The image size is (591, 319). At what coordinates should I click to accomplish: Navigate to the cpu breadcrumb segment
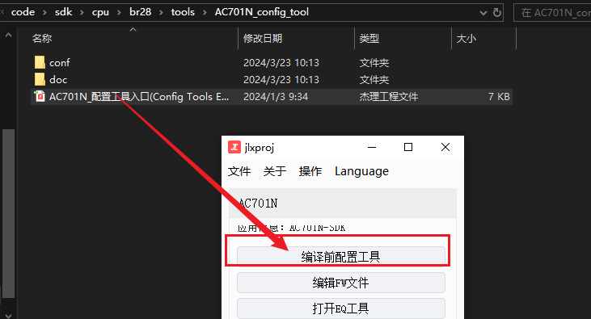point(100,12)
